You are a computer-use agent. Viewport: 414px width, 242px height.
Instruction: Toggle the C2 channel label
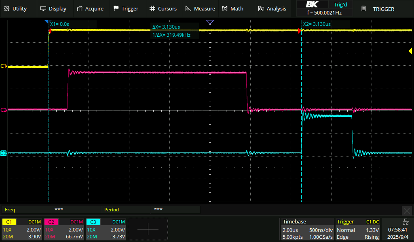[x=51, y=222]
